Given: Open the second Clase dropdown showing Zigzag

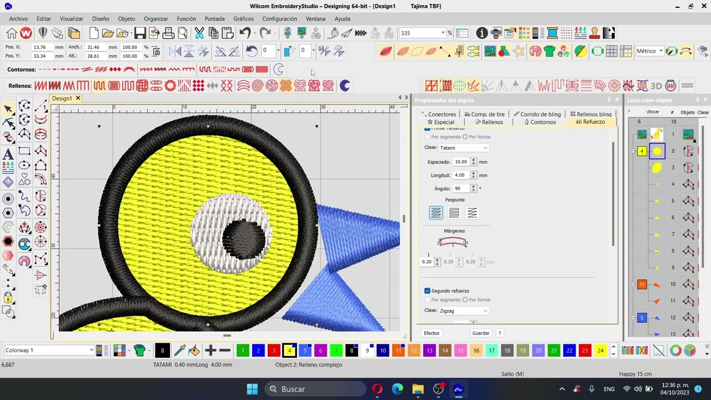Looking at the screenshot, I should [464, 311].
